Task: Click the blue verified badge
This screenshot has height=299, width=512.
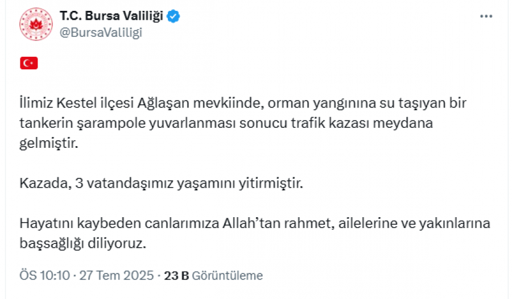Action: (x=173, y=16)
